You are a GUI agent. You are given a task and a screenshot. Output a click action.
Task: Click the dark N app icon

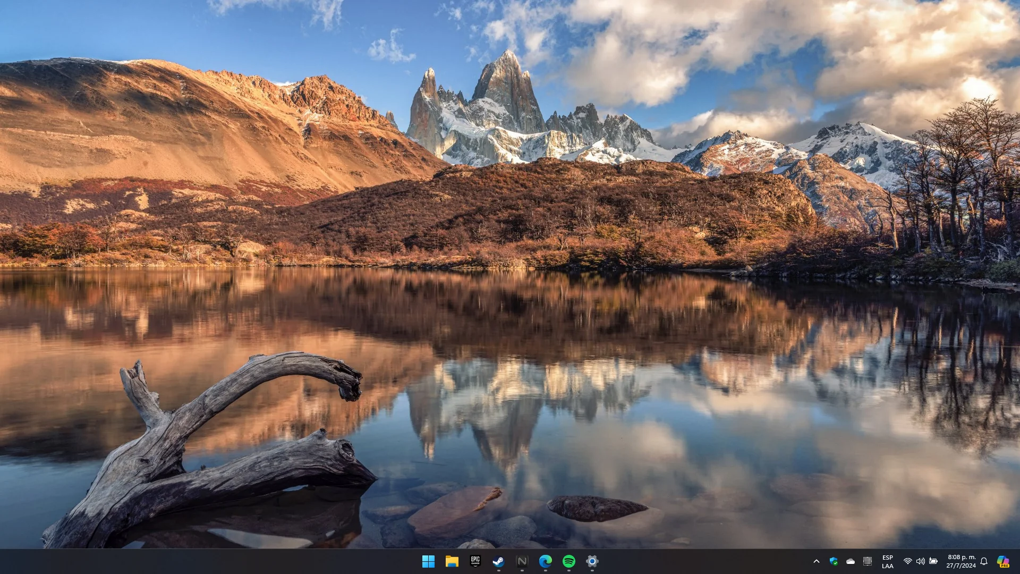click(x=522, y=561)
